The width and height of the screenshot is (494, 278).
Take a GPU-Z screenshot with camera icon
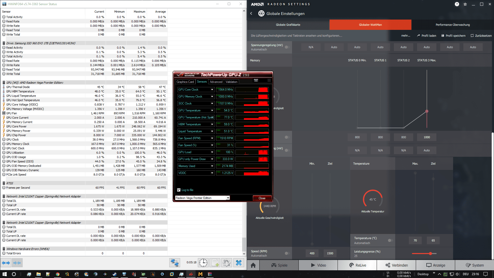[x=256, y=80]
